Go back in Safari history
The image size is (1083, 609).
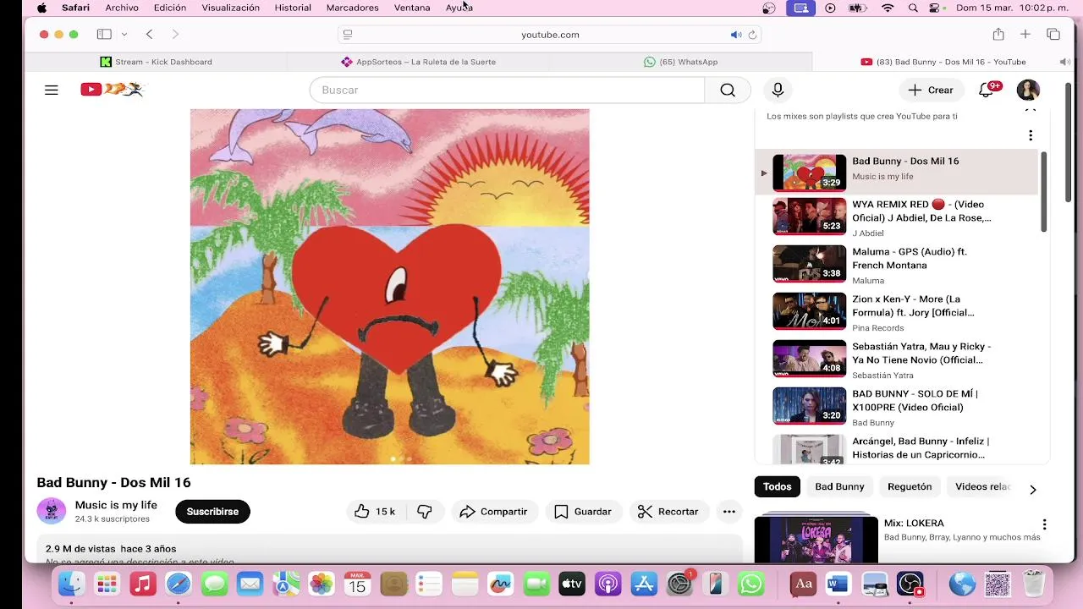149,35
